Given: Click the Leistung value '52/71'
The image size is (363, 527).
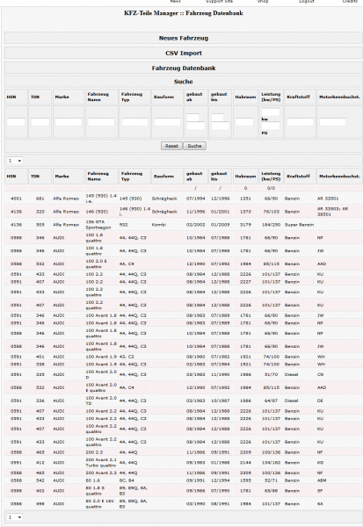Looking at the screenshot, I should coord(271,480).
